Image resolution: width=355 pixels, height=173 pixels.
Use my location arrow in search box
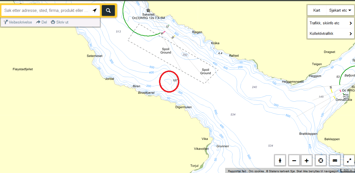click(x=94, y=10)
